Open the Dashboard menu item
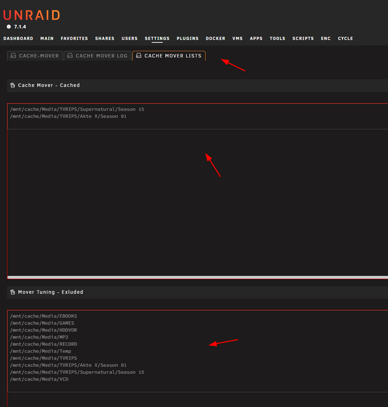The width and height of the screenshot is (388, 407). pyautogui.click(x=18, y=39)
